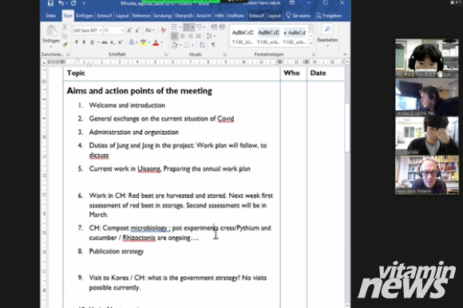Open the Gill Sans MT font dropdown
This screenshot has width=463, height=308.
pos(101,30)
